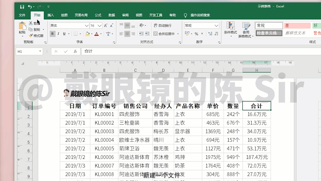Switch to the 数据 ribbon tab

click(x=112, y=15)
